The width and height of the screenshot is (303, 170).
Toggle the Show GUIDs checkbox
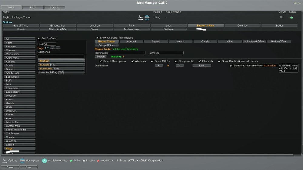(152, 61)
